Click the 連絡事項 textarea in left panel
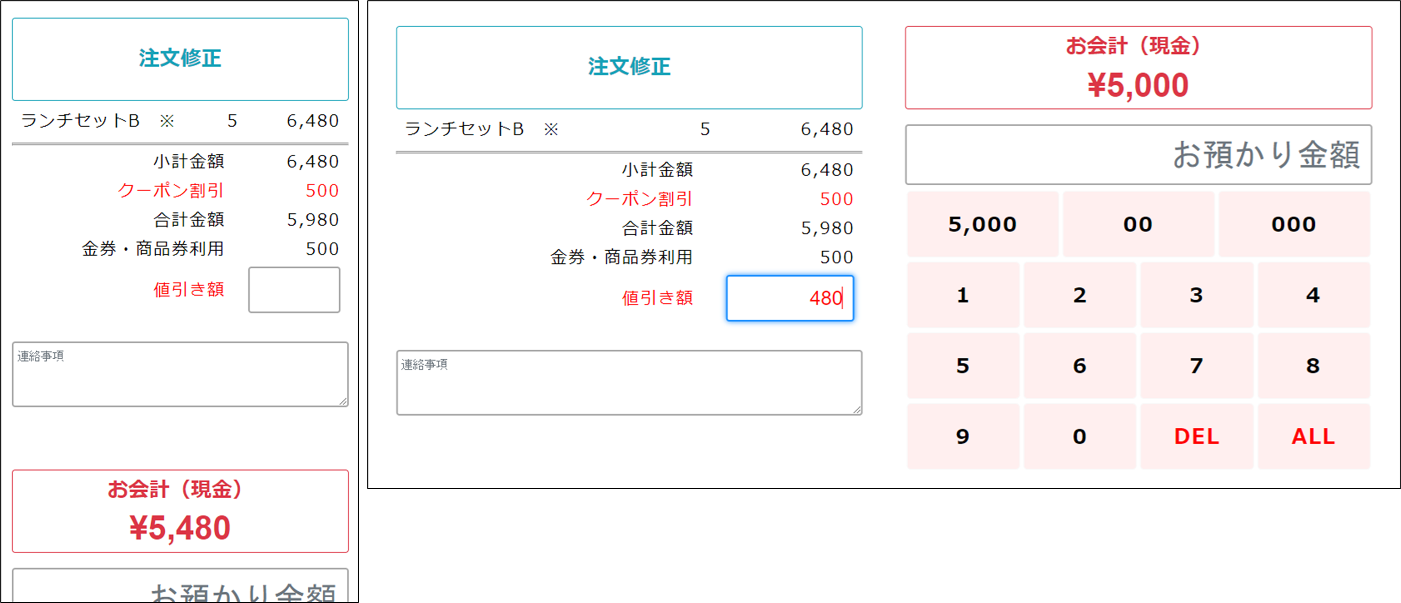This screenshot has width=1401, height=603. pyautogui.click(x=180, y=374)
